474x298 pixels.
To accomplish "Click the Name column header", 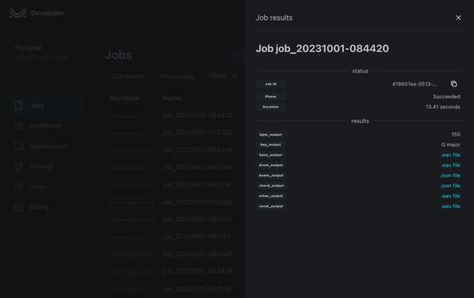I will [172, 98].
